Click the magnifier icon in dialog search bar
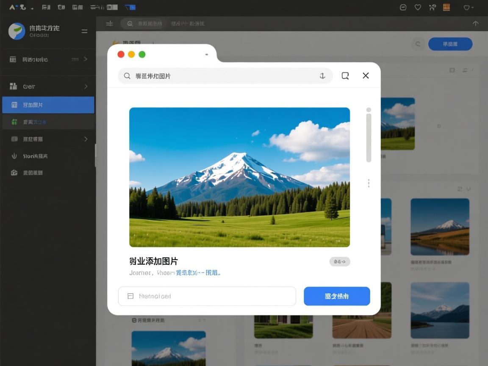The height and width of the screenshot is (366, 488). [127, 76]
